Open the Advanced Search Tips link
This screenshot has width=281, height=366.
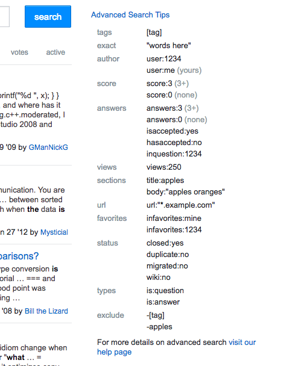point(130,15)
